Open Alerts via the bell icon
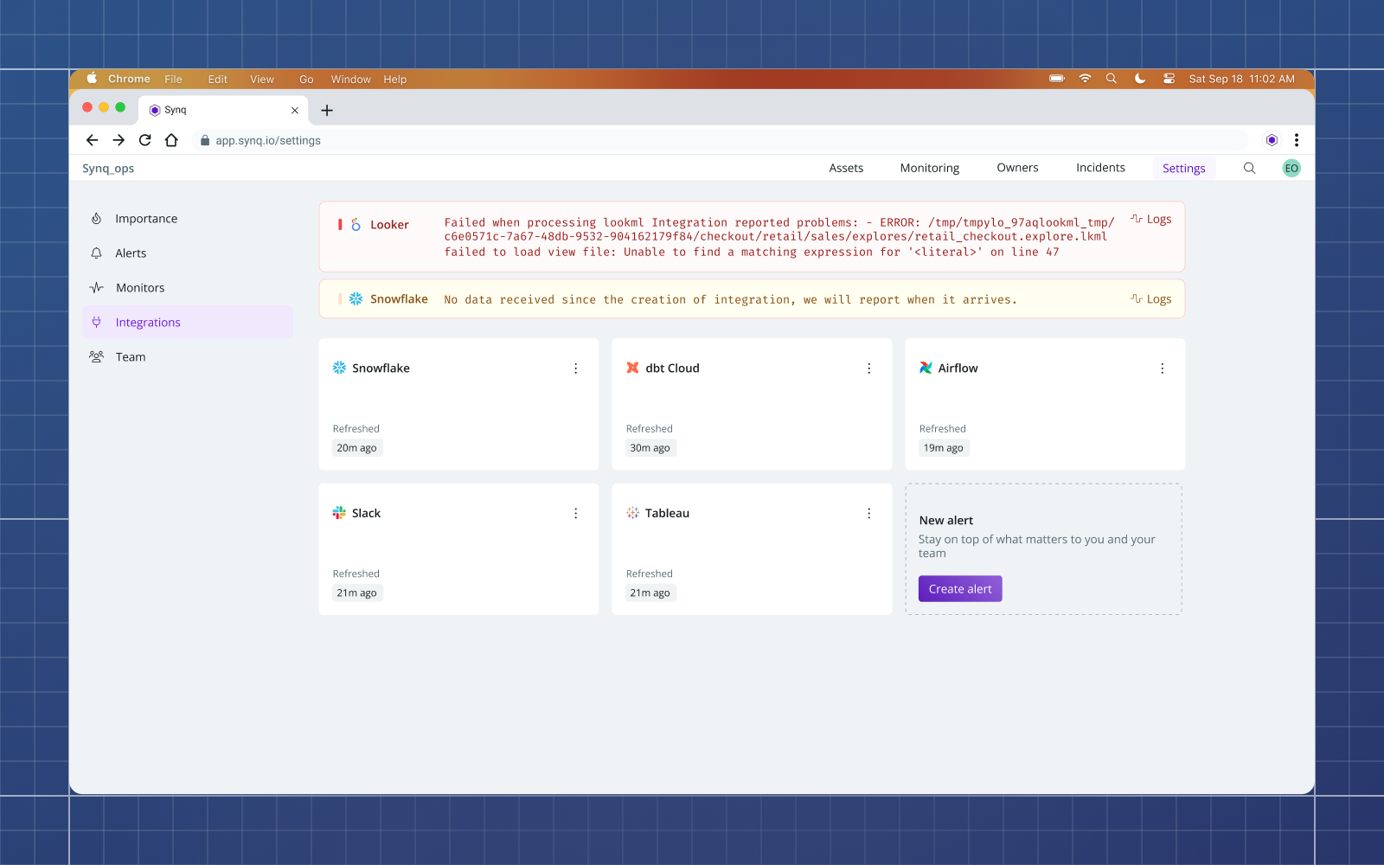The image size is (1384, 865). click(97, 253)
